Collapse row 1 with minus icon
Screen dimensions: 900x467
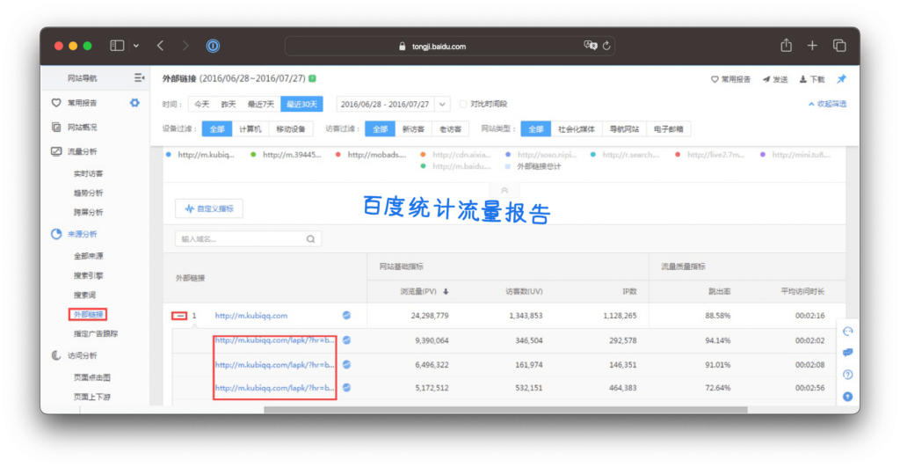179,316
